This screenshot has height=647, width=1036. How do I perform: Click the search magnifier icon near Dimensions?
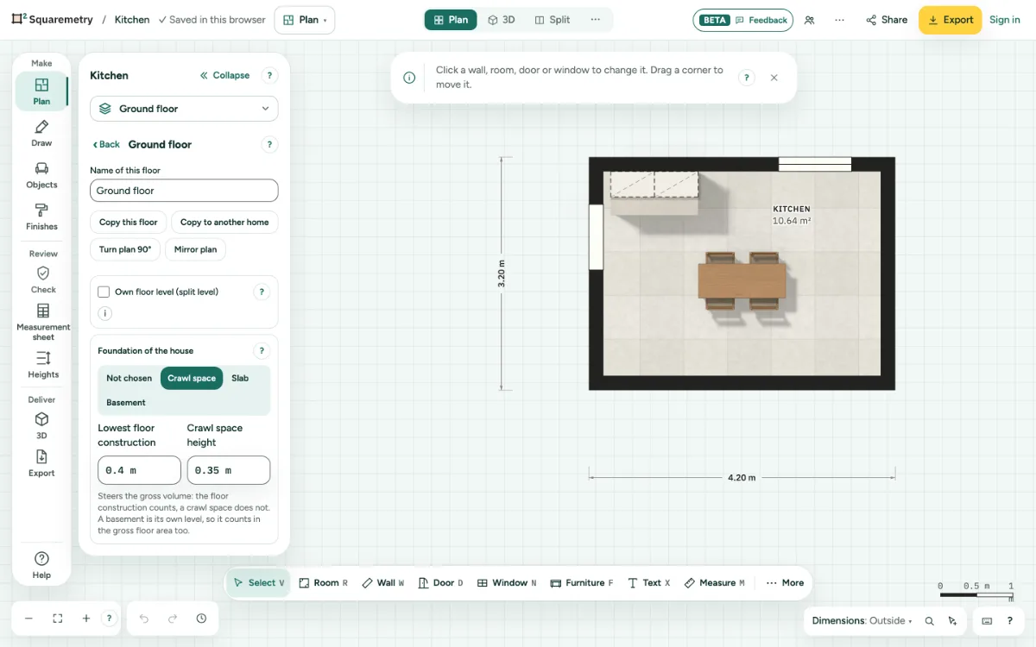pos(930,620)
